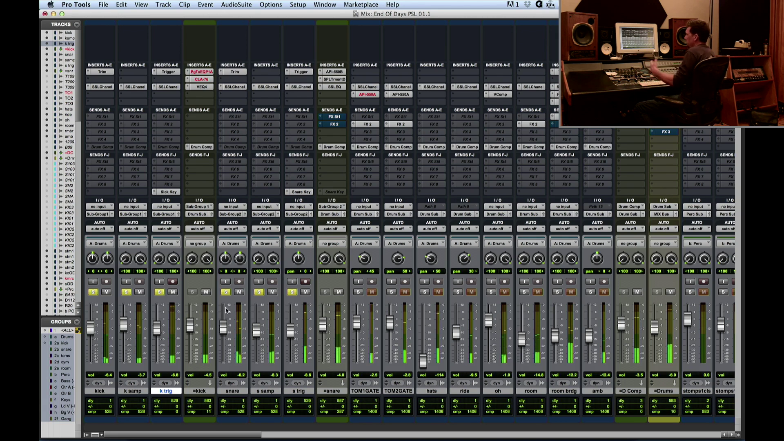Viewport: 784px width, 441px height.
Task: Click the kick track volume fader
Action: pyautogui.click(x=91, y=328)
